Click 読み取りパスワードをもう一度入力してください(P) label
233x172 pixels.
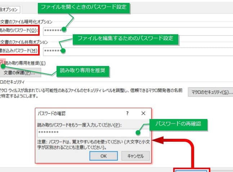(80, 125)
